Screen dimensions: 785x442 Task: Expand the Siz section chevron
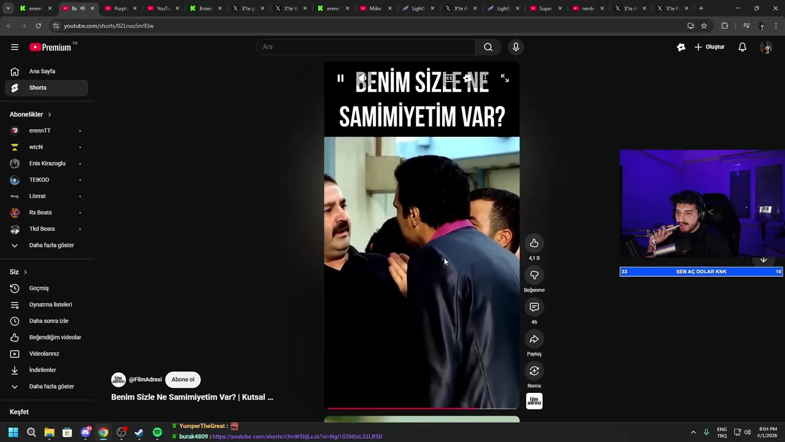click(25, 272)
